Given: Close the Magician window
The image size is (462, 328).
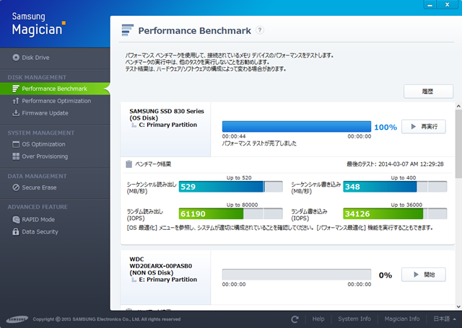Looking at the screenshot, I should click(448, 5).
